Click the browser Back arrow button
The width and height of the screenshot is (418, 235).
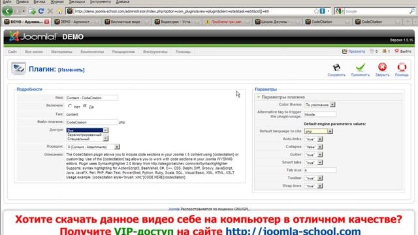coord(7,11)
